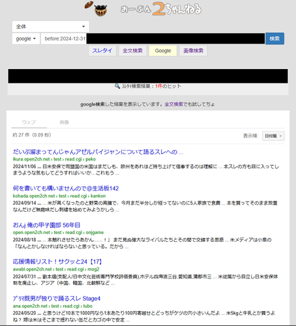Open the 既男が独りで踊るスレ Stage4 result

(57, 299)
